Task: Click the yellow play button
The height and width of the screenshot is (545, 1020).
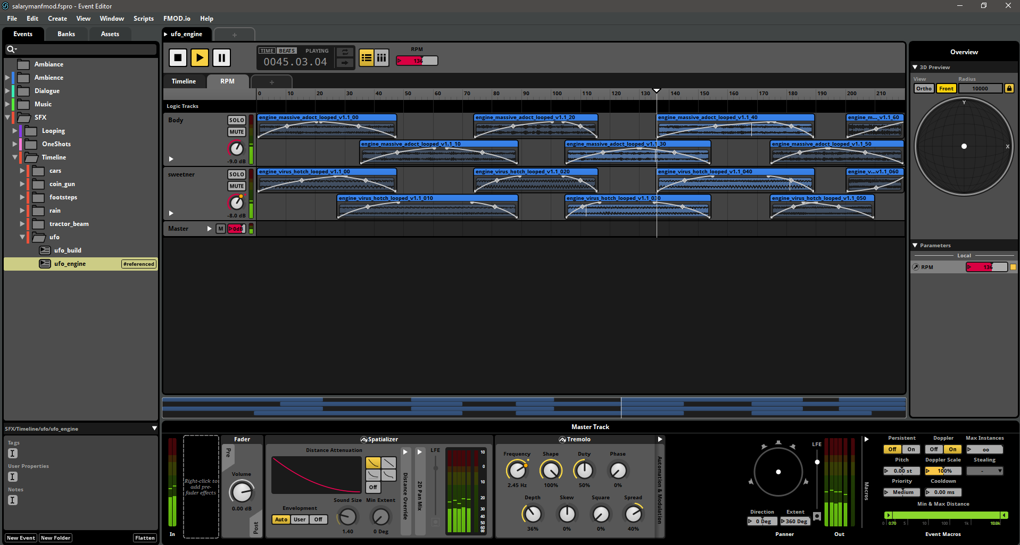Action: tap(200, 57)
